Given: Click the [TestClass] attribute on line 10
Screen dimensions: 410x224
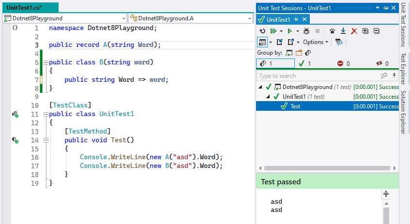Looking at the screenshot, I should pos(70,105).
